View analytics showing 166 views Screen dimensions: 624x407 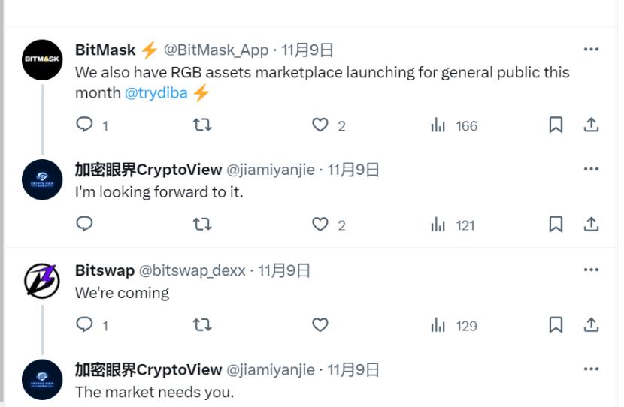tap(453, 125)
